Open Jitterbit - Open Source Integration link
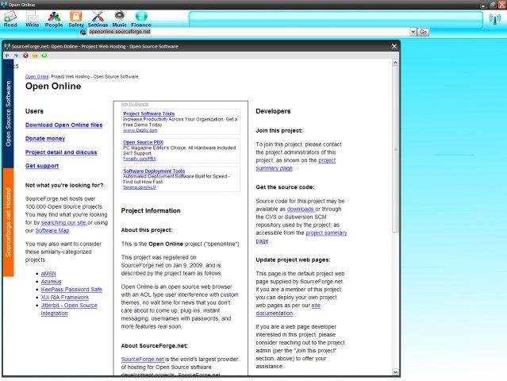507x381 pixels. click(x=69, y=310)
